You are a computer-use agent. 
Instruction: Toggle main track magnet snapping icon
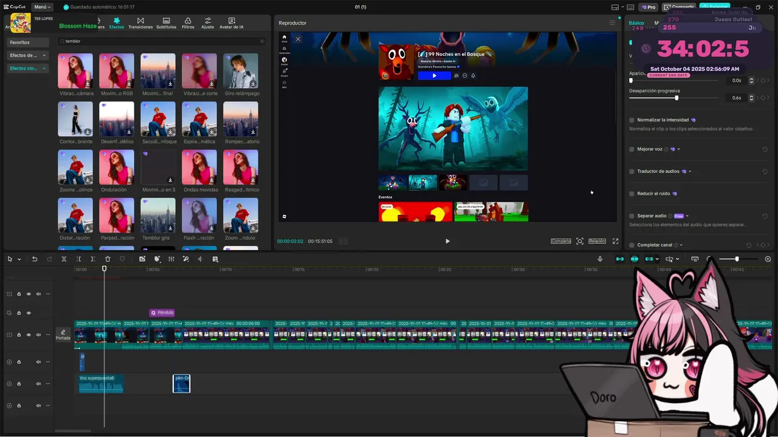620,259
